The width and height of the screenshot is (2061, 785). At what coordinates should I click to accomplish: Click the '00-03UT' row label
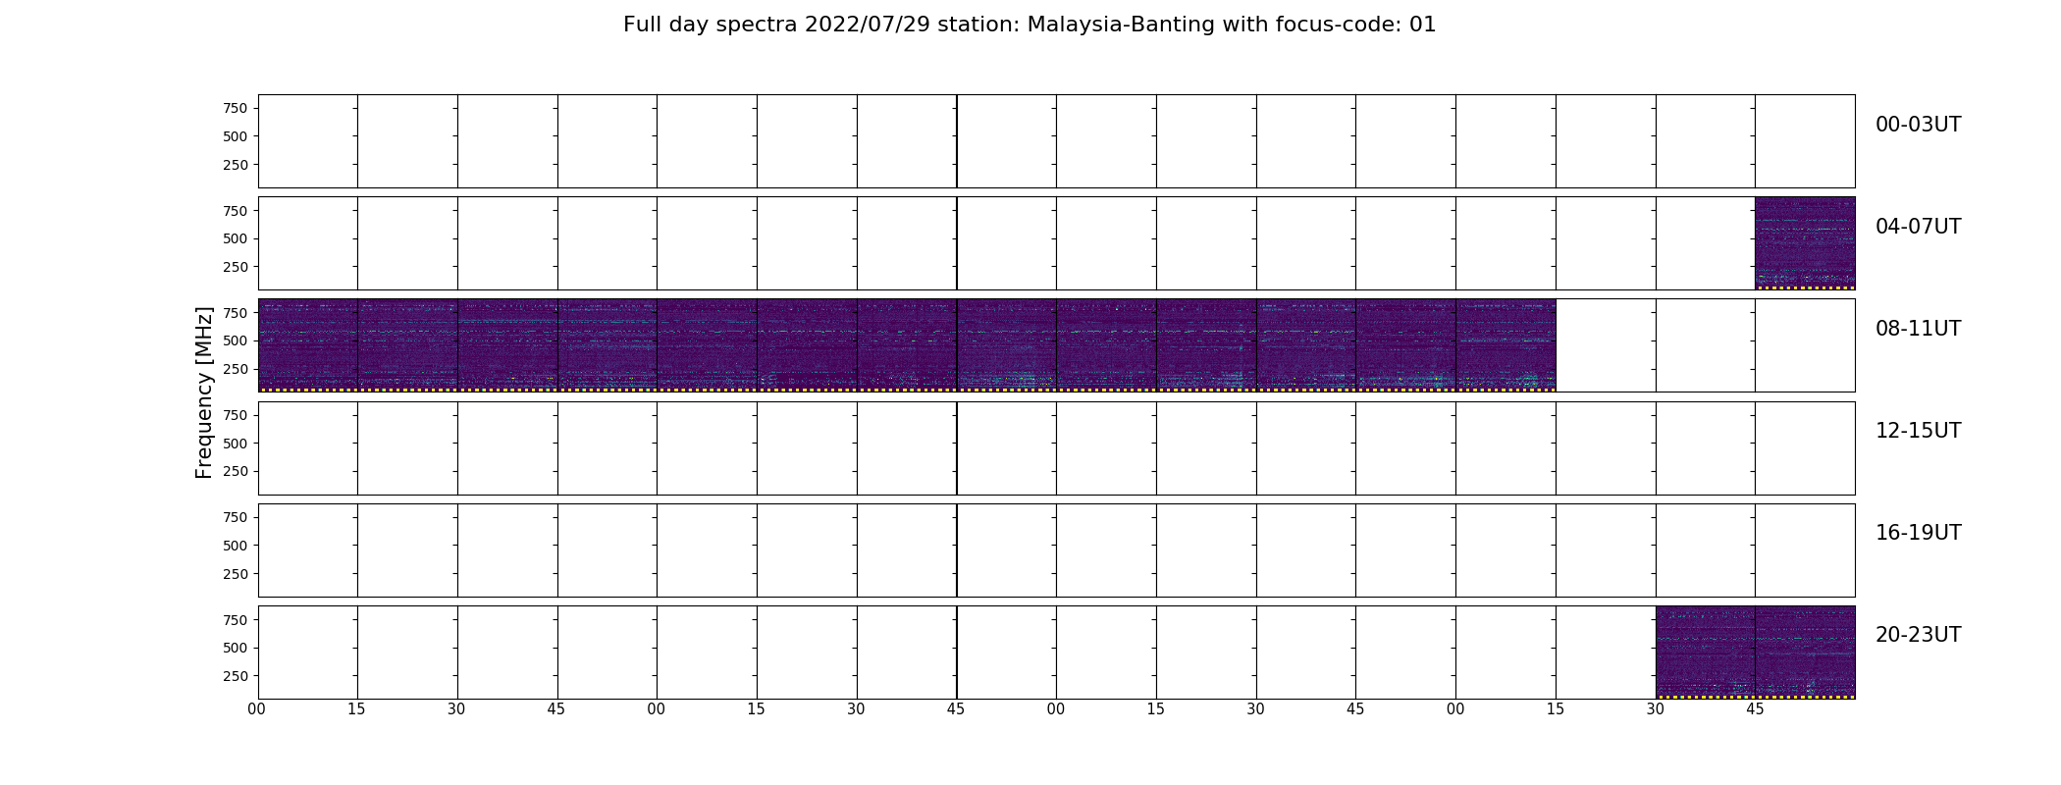pyautogui.click(x=1918, y=125)
